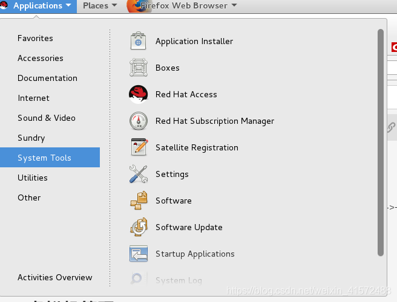Open the Settings wrench and screwdriver icon
This screenshot has width=397, height=302.
138,174
